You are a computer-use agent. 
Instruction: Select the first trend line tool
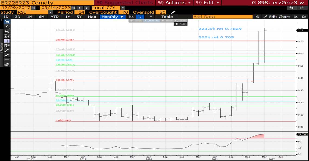[7, 50]
